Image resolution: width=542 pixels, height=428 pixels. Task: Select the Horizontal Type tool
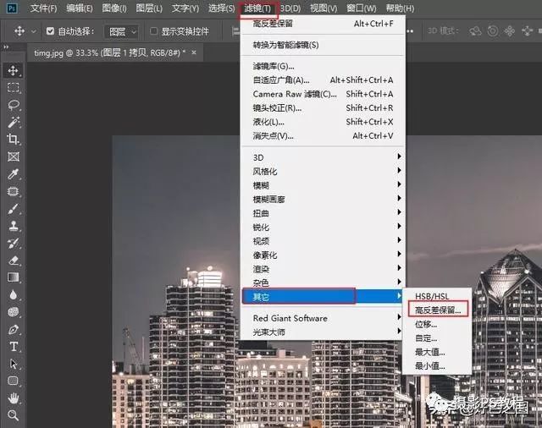click(14, 347)
